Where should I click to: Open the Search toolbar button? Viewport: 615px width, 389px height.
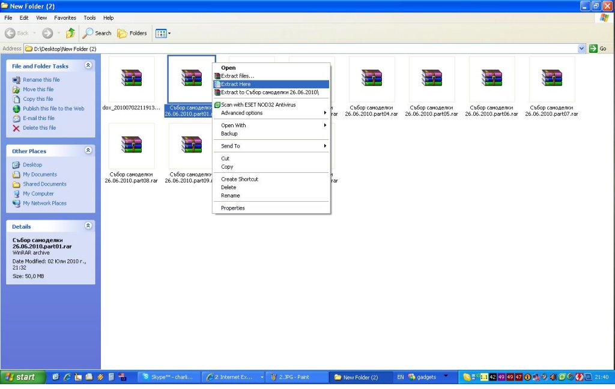point(97,33)
